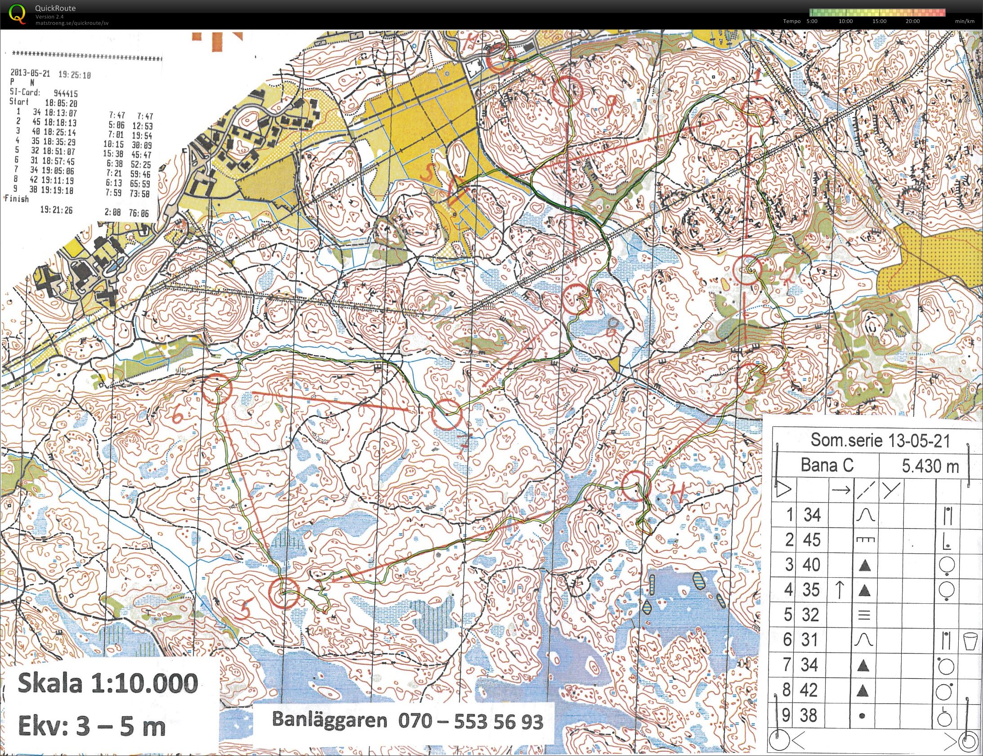Click the total time "76:06" in splits
This screenshot has width=983, height=756.
tap(139, 213)
